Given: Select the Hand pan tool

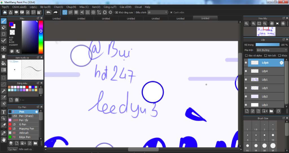Looking at the screenshot, I should (x=3, y=140).
